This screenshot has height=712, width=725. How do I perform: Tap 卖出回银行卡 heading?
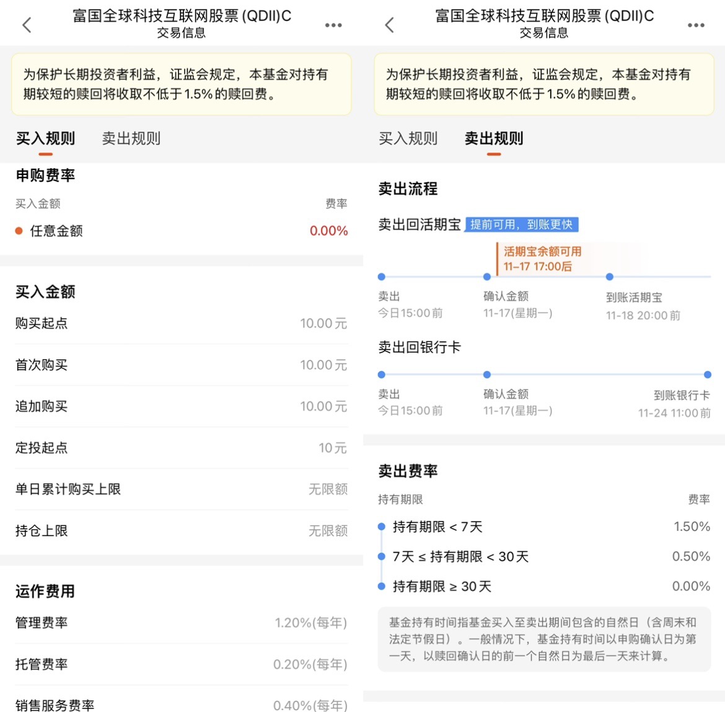pos(420,347)
